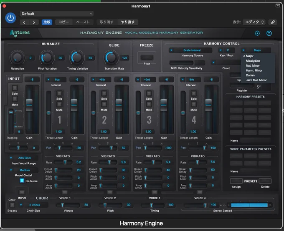
Task: Solo the input channel
Action: tap(15, 88)
